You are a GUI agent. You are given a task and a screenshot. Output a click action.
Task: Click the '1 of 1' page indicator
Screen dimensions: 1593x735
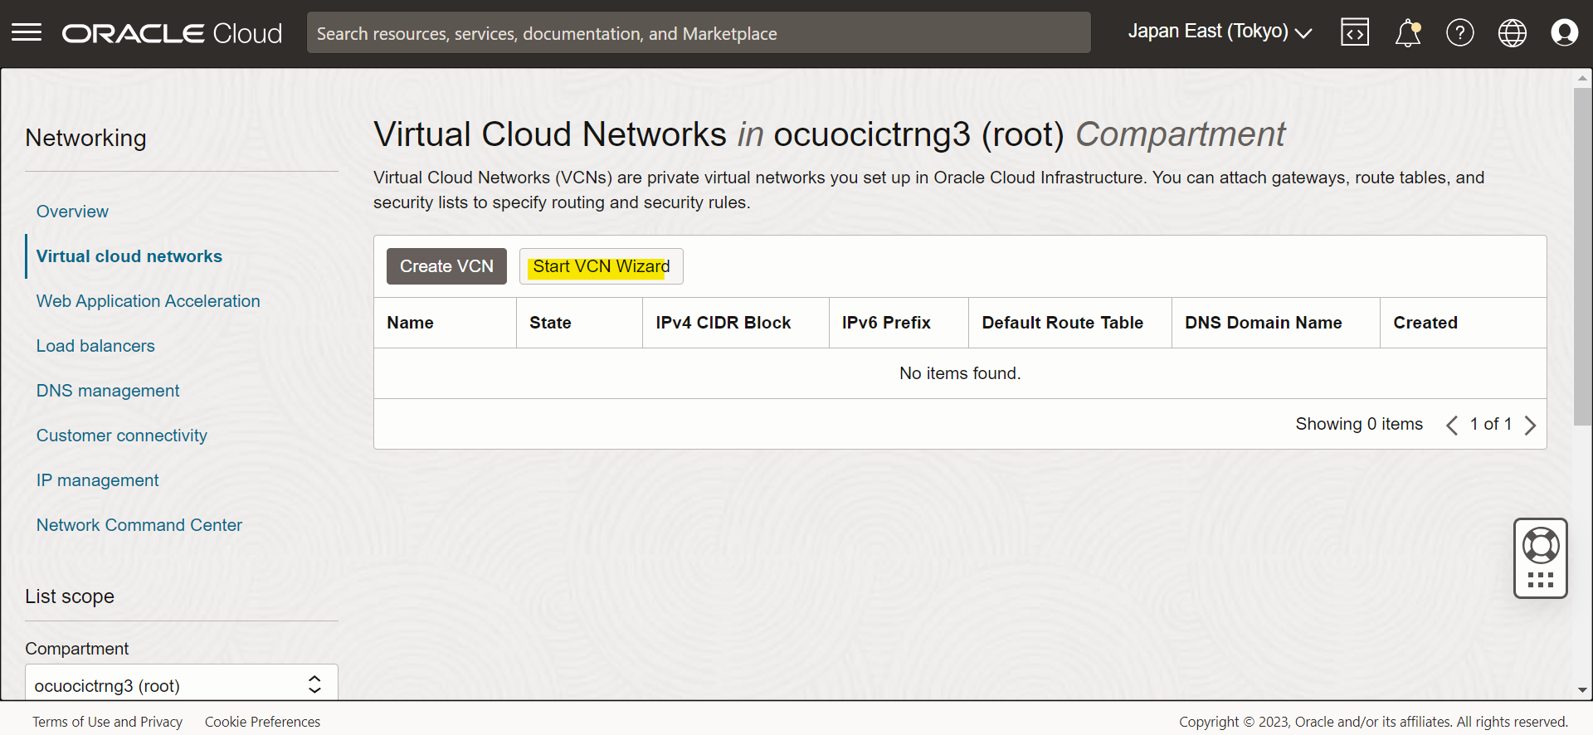pos(1491,424)
